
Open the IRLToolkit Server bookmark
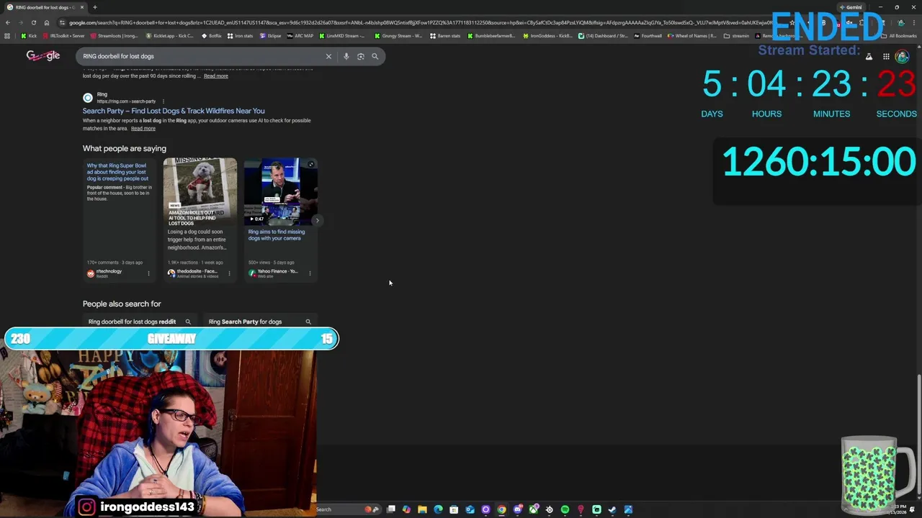(63, 35)
